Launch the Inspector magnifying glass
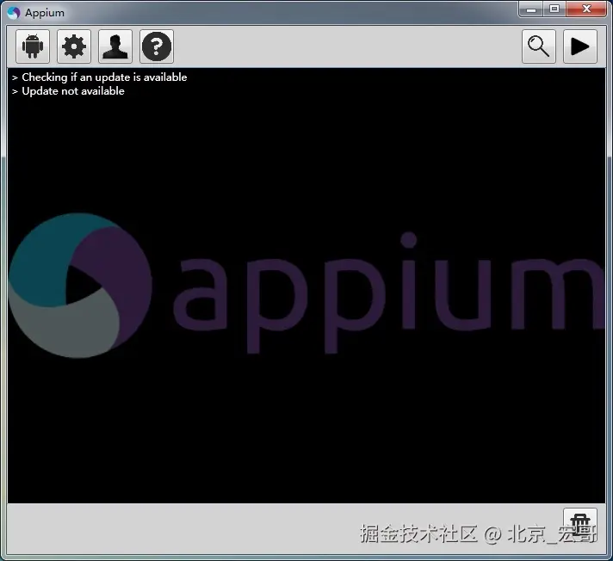 (539, 46)
